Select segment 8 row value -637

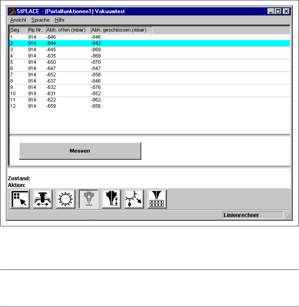(x=150, y=81)
